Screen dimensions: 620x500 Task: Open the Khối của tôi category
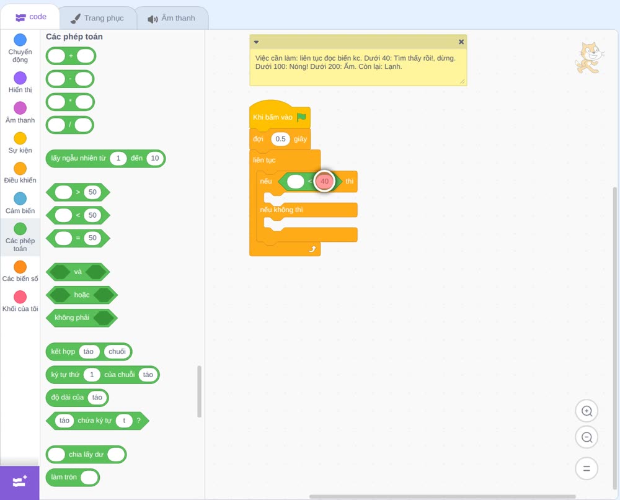click(20, 301)
